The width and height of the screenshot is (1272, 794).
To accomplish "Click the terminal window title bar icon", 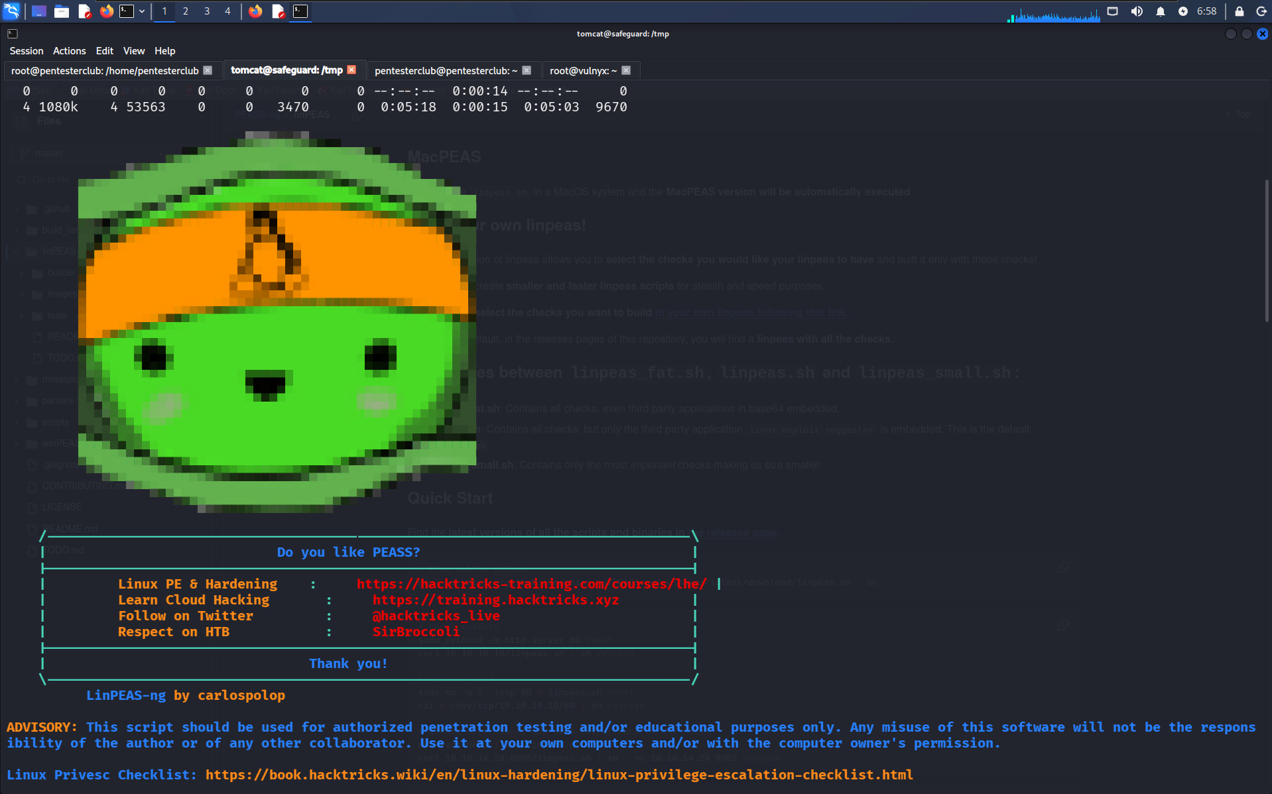I will tap(13, 34).
